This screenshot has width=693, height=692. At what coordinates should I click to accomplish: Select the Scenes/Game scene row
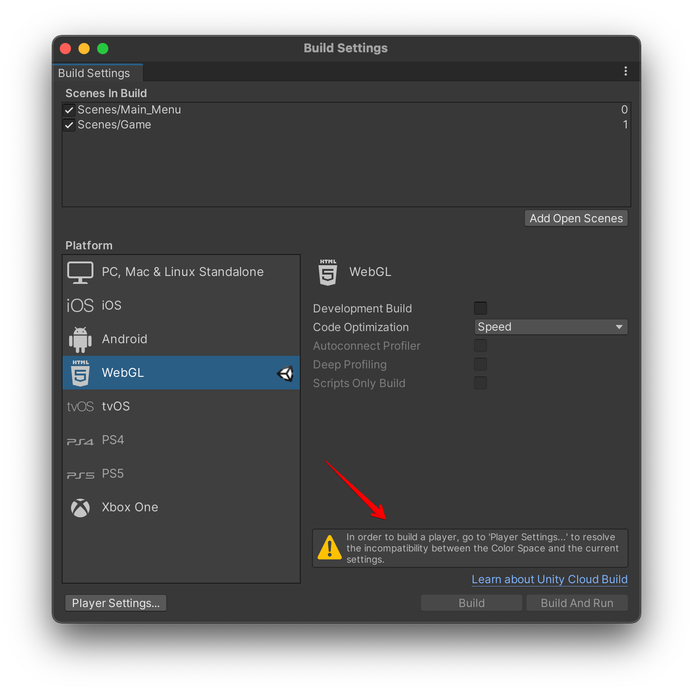point(346,125)
